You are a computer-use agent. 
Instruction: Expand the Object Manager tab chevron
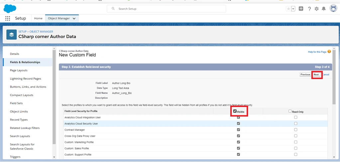coord(74,19)
